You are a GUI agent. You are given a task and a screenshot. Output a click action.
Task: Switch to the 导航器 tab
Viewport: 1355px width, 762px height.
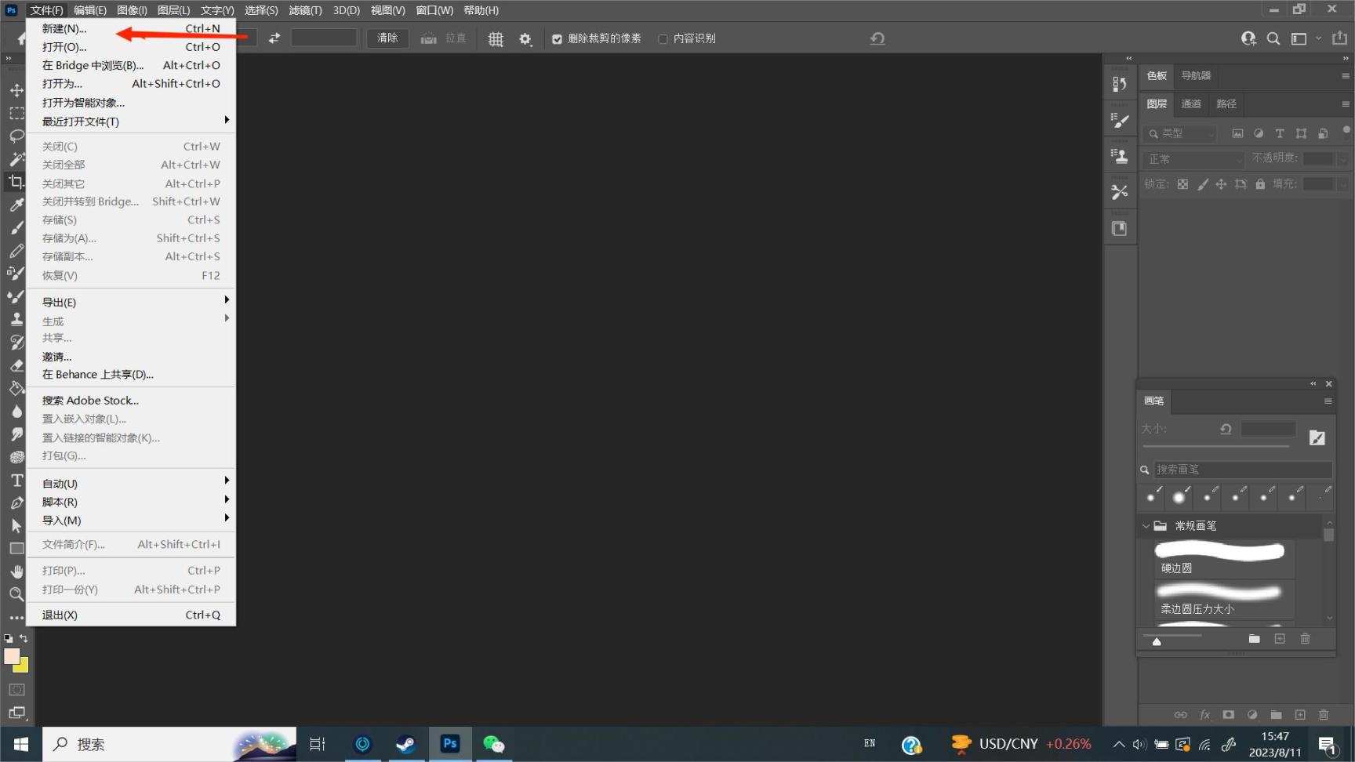(1196, 75)
